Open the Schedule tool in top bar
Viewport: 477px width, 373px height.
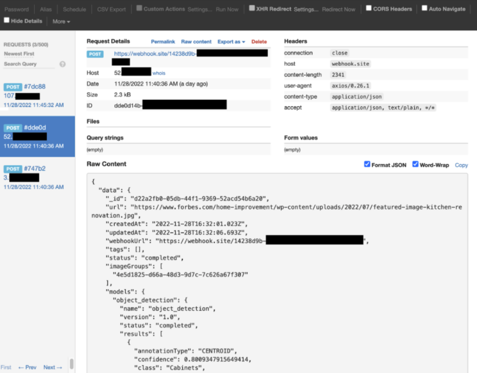point(74,9)
